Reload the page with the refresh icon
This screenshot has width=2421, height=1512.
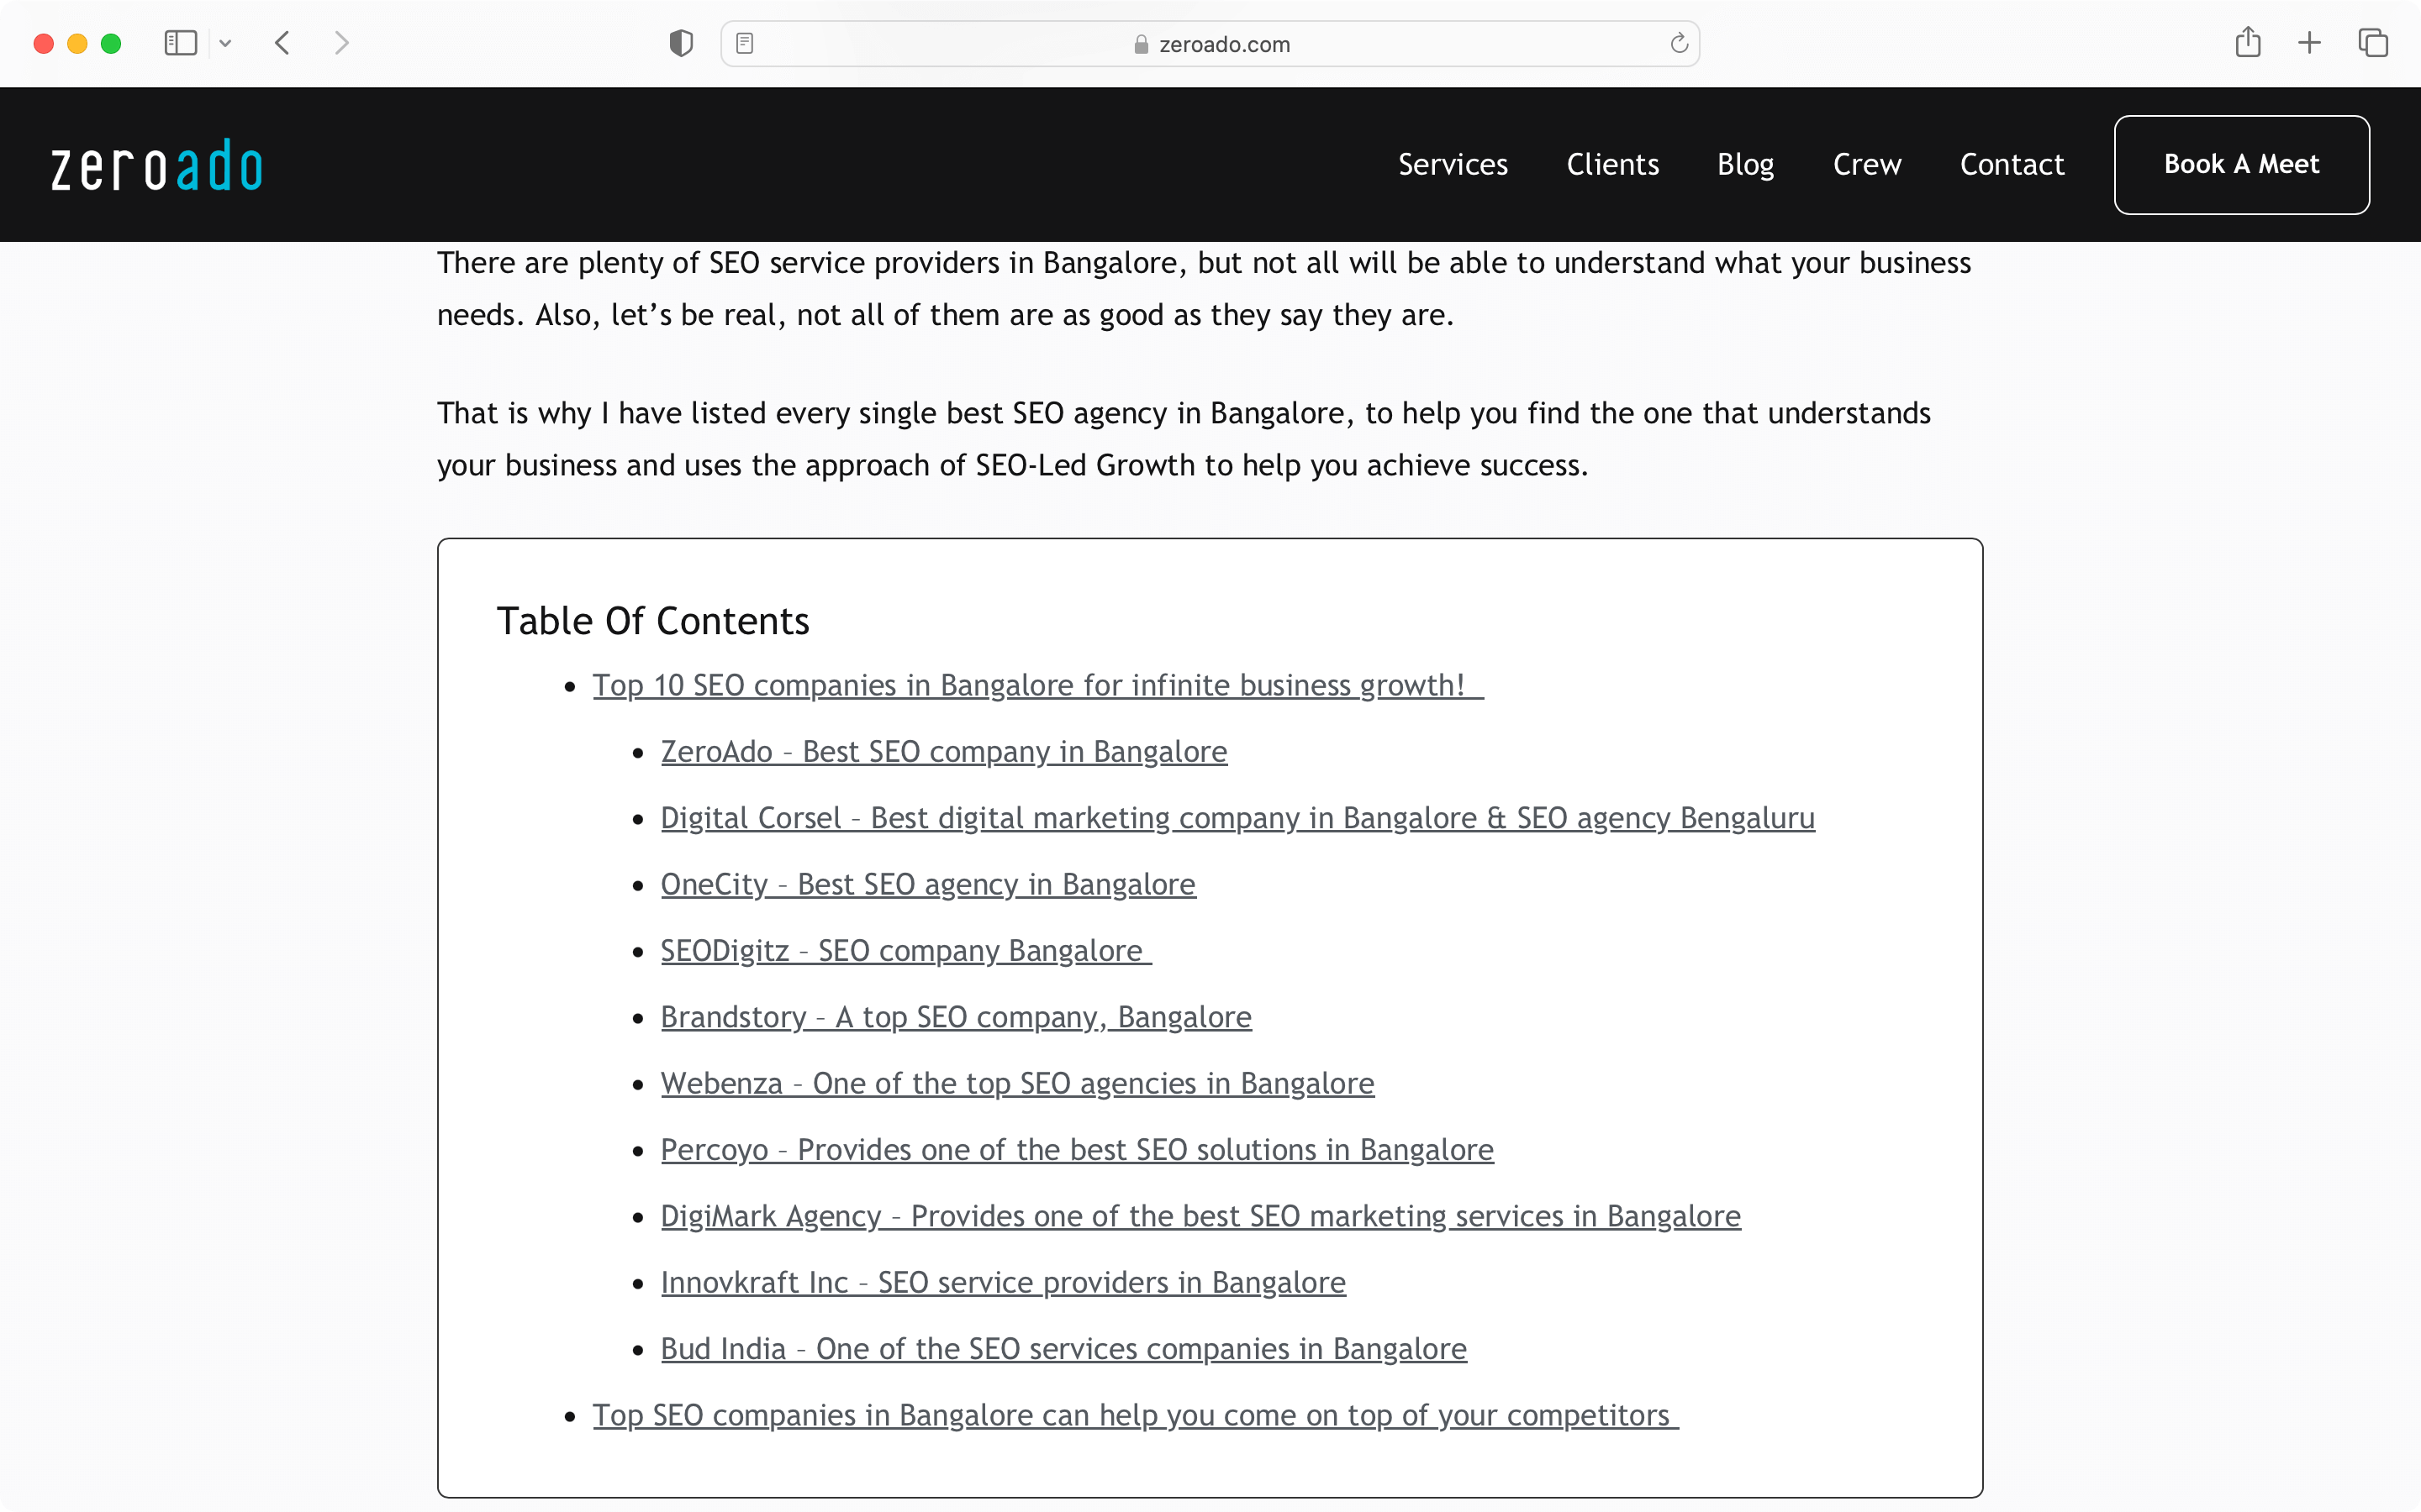(1679, 43)
